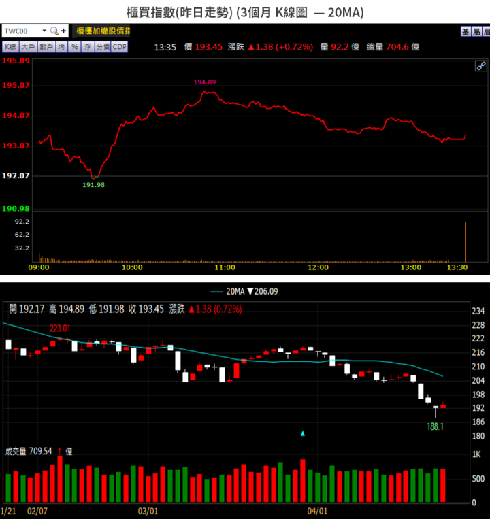The image size is (490, 519).
Task: Click the cyan triangle marker on K chart
Action: point(303,433)
